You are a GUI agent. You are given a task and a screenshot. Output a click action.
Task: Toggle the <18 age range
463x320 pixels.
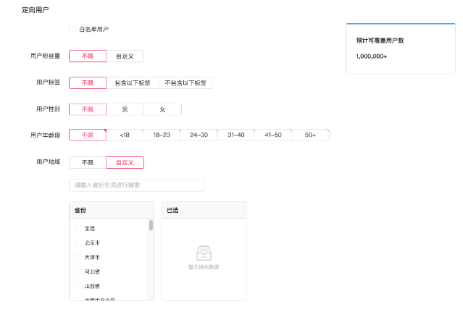pyautogui.click(x=125, y=135)
